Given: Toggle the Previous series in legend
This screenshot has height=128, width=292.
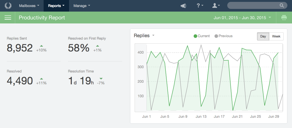Looking at the screenshot, I should pos(223,36).
